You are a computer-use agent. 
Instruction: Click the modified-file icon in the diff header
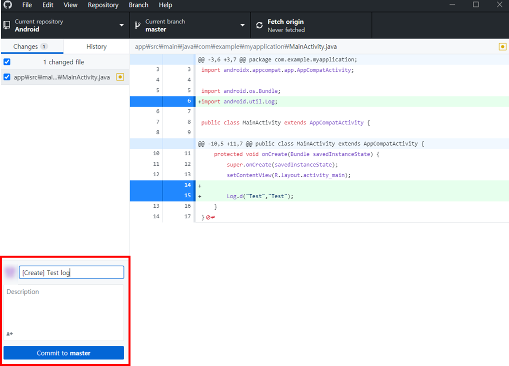[x=502, y=46]
